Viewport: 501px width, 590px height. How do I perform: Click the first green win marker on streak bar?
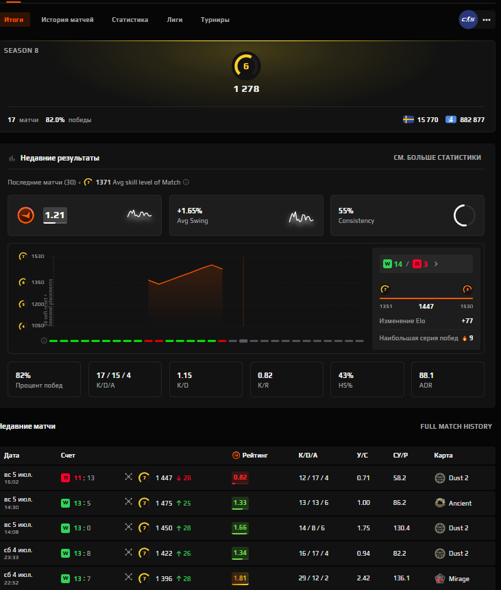(53, 341)
